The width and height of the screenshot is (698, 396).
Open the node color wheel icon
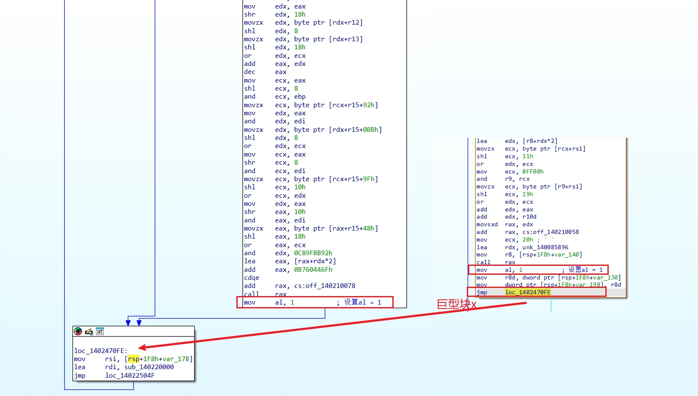(78, 331)
